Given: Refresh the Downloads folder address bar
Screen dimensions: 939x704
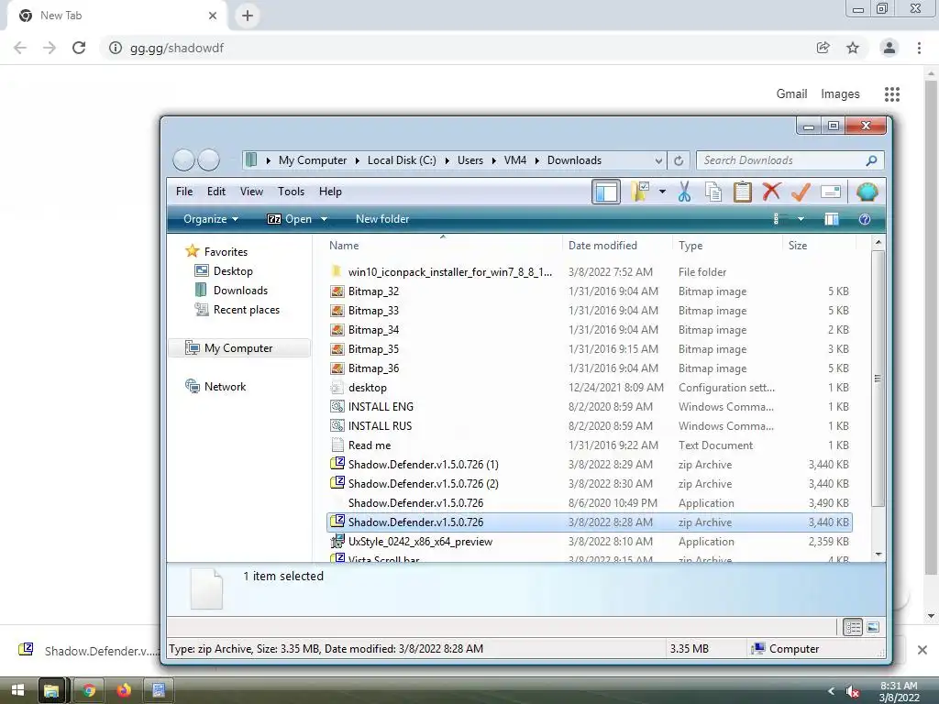Looking at the screenshot, I should tap(679, 160).
